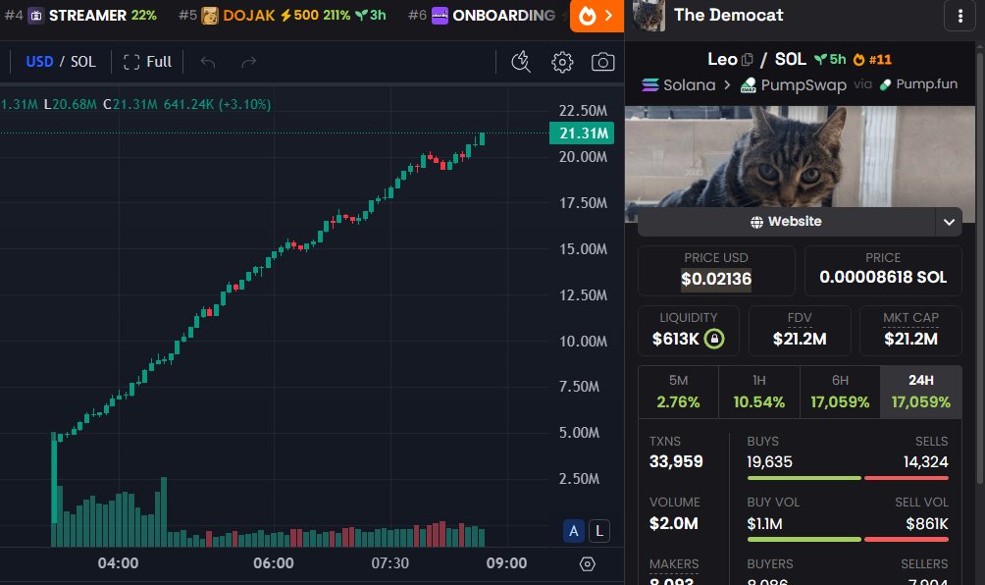Click the liquidity lock icon
The image size is (985, 585).
[x=713, y=339]
